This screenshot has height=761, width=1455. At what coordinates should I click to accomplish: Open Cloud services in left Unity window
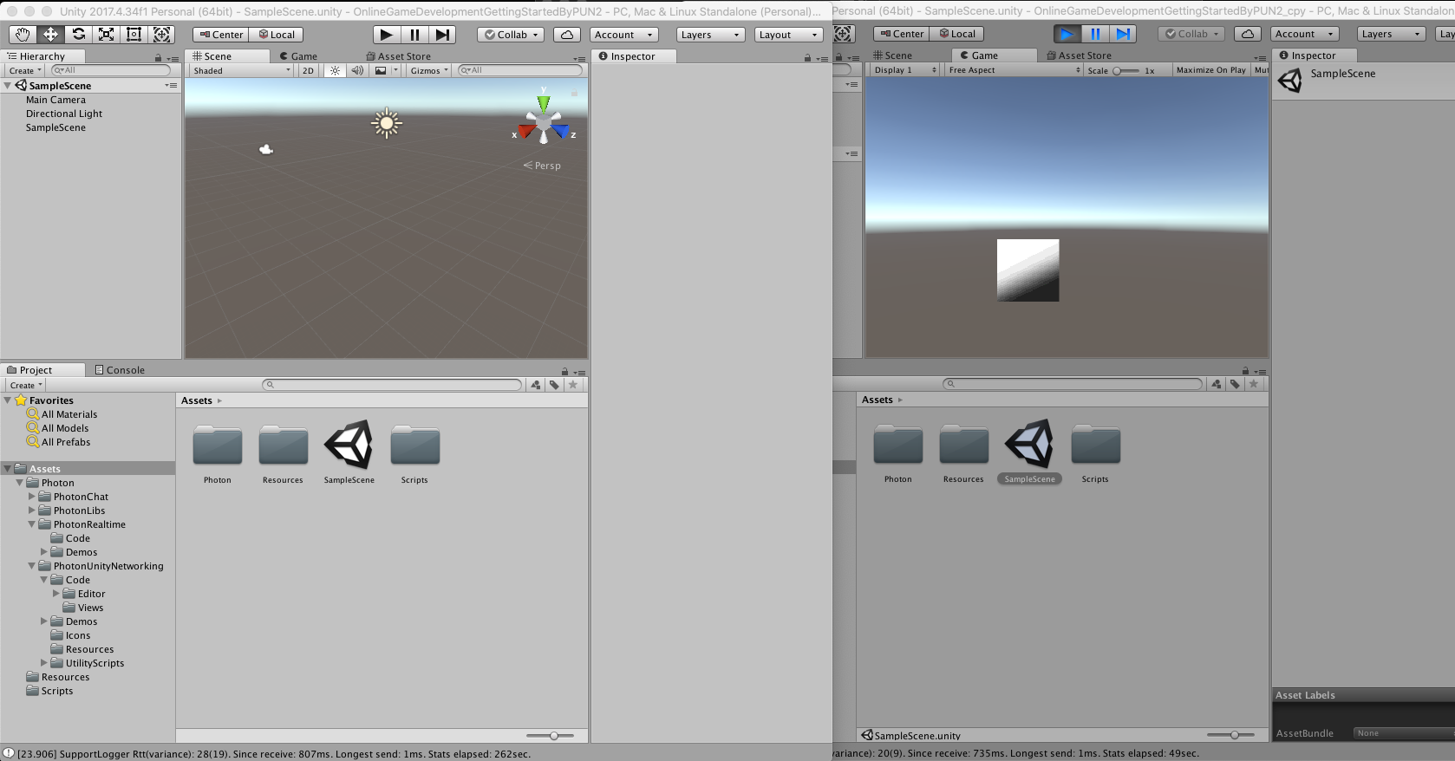pyautogui.click(x=566, y=35)
